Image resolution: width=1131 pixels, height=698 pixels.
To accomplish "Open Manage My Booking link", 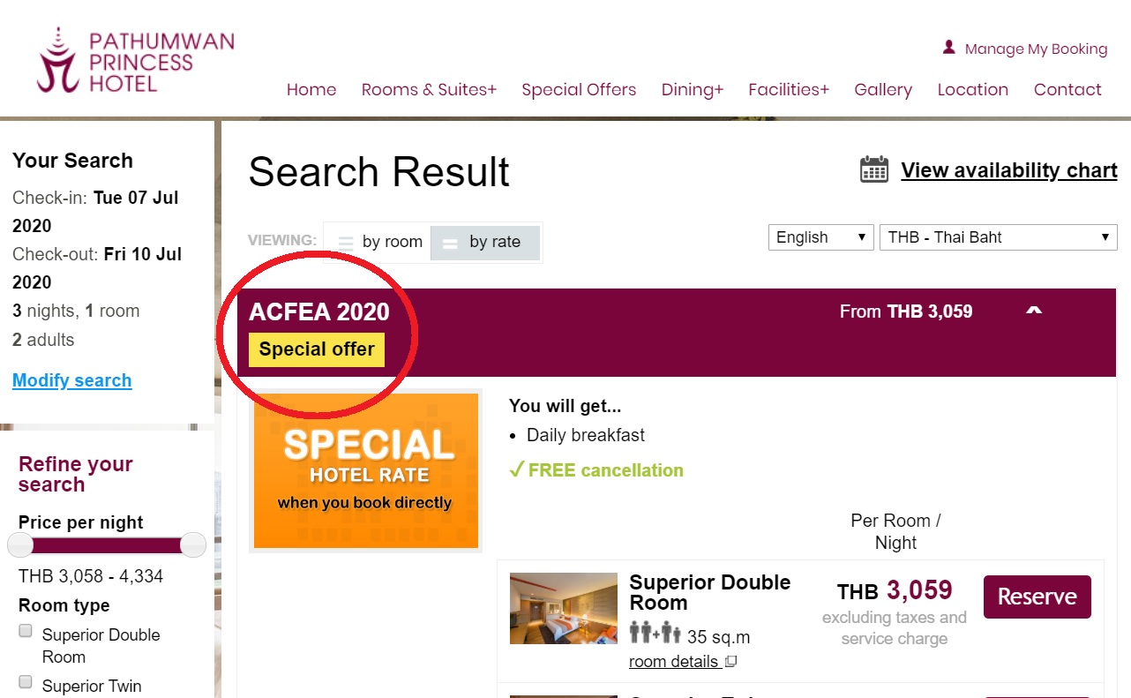I will (1036, 49).
